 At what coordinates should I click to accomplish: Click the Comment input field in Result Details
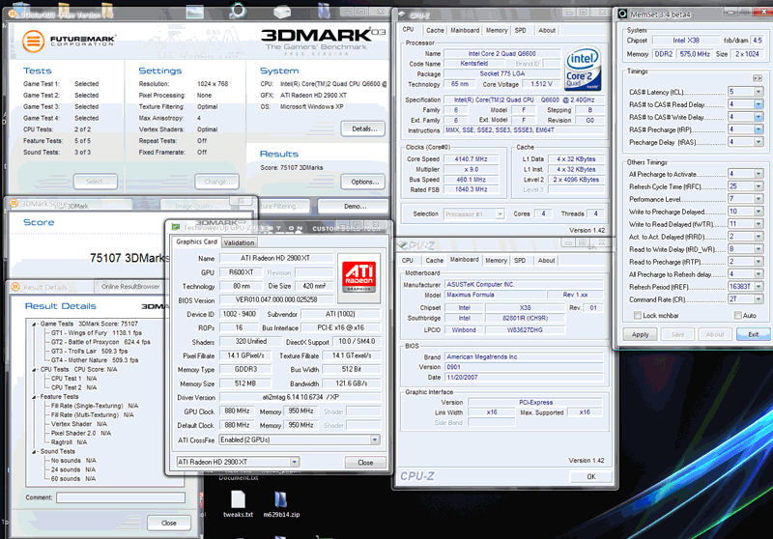(121, 497)
